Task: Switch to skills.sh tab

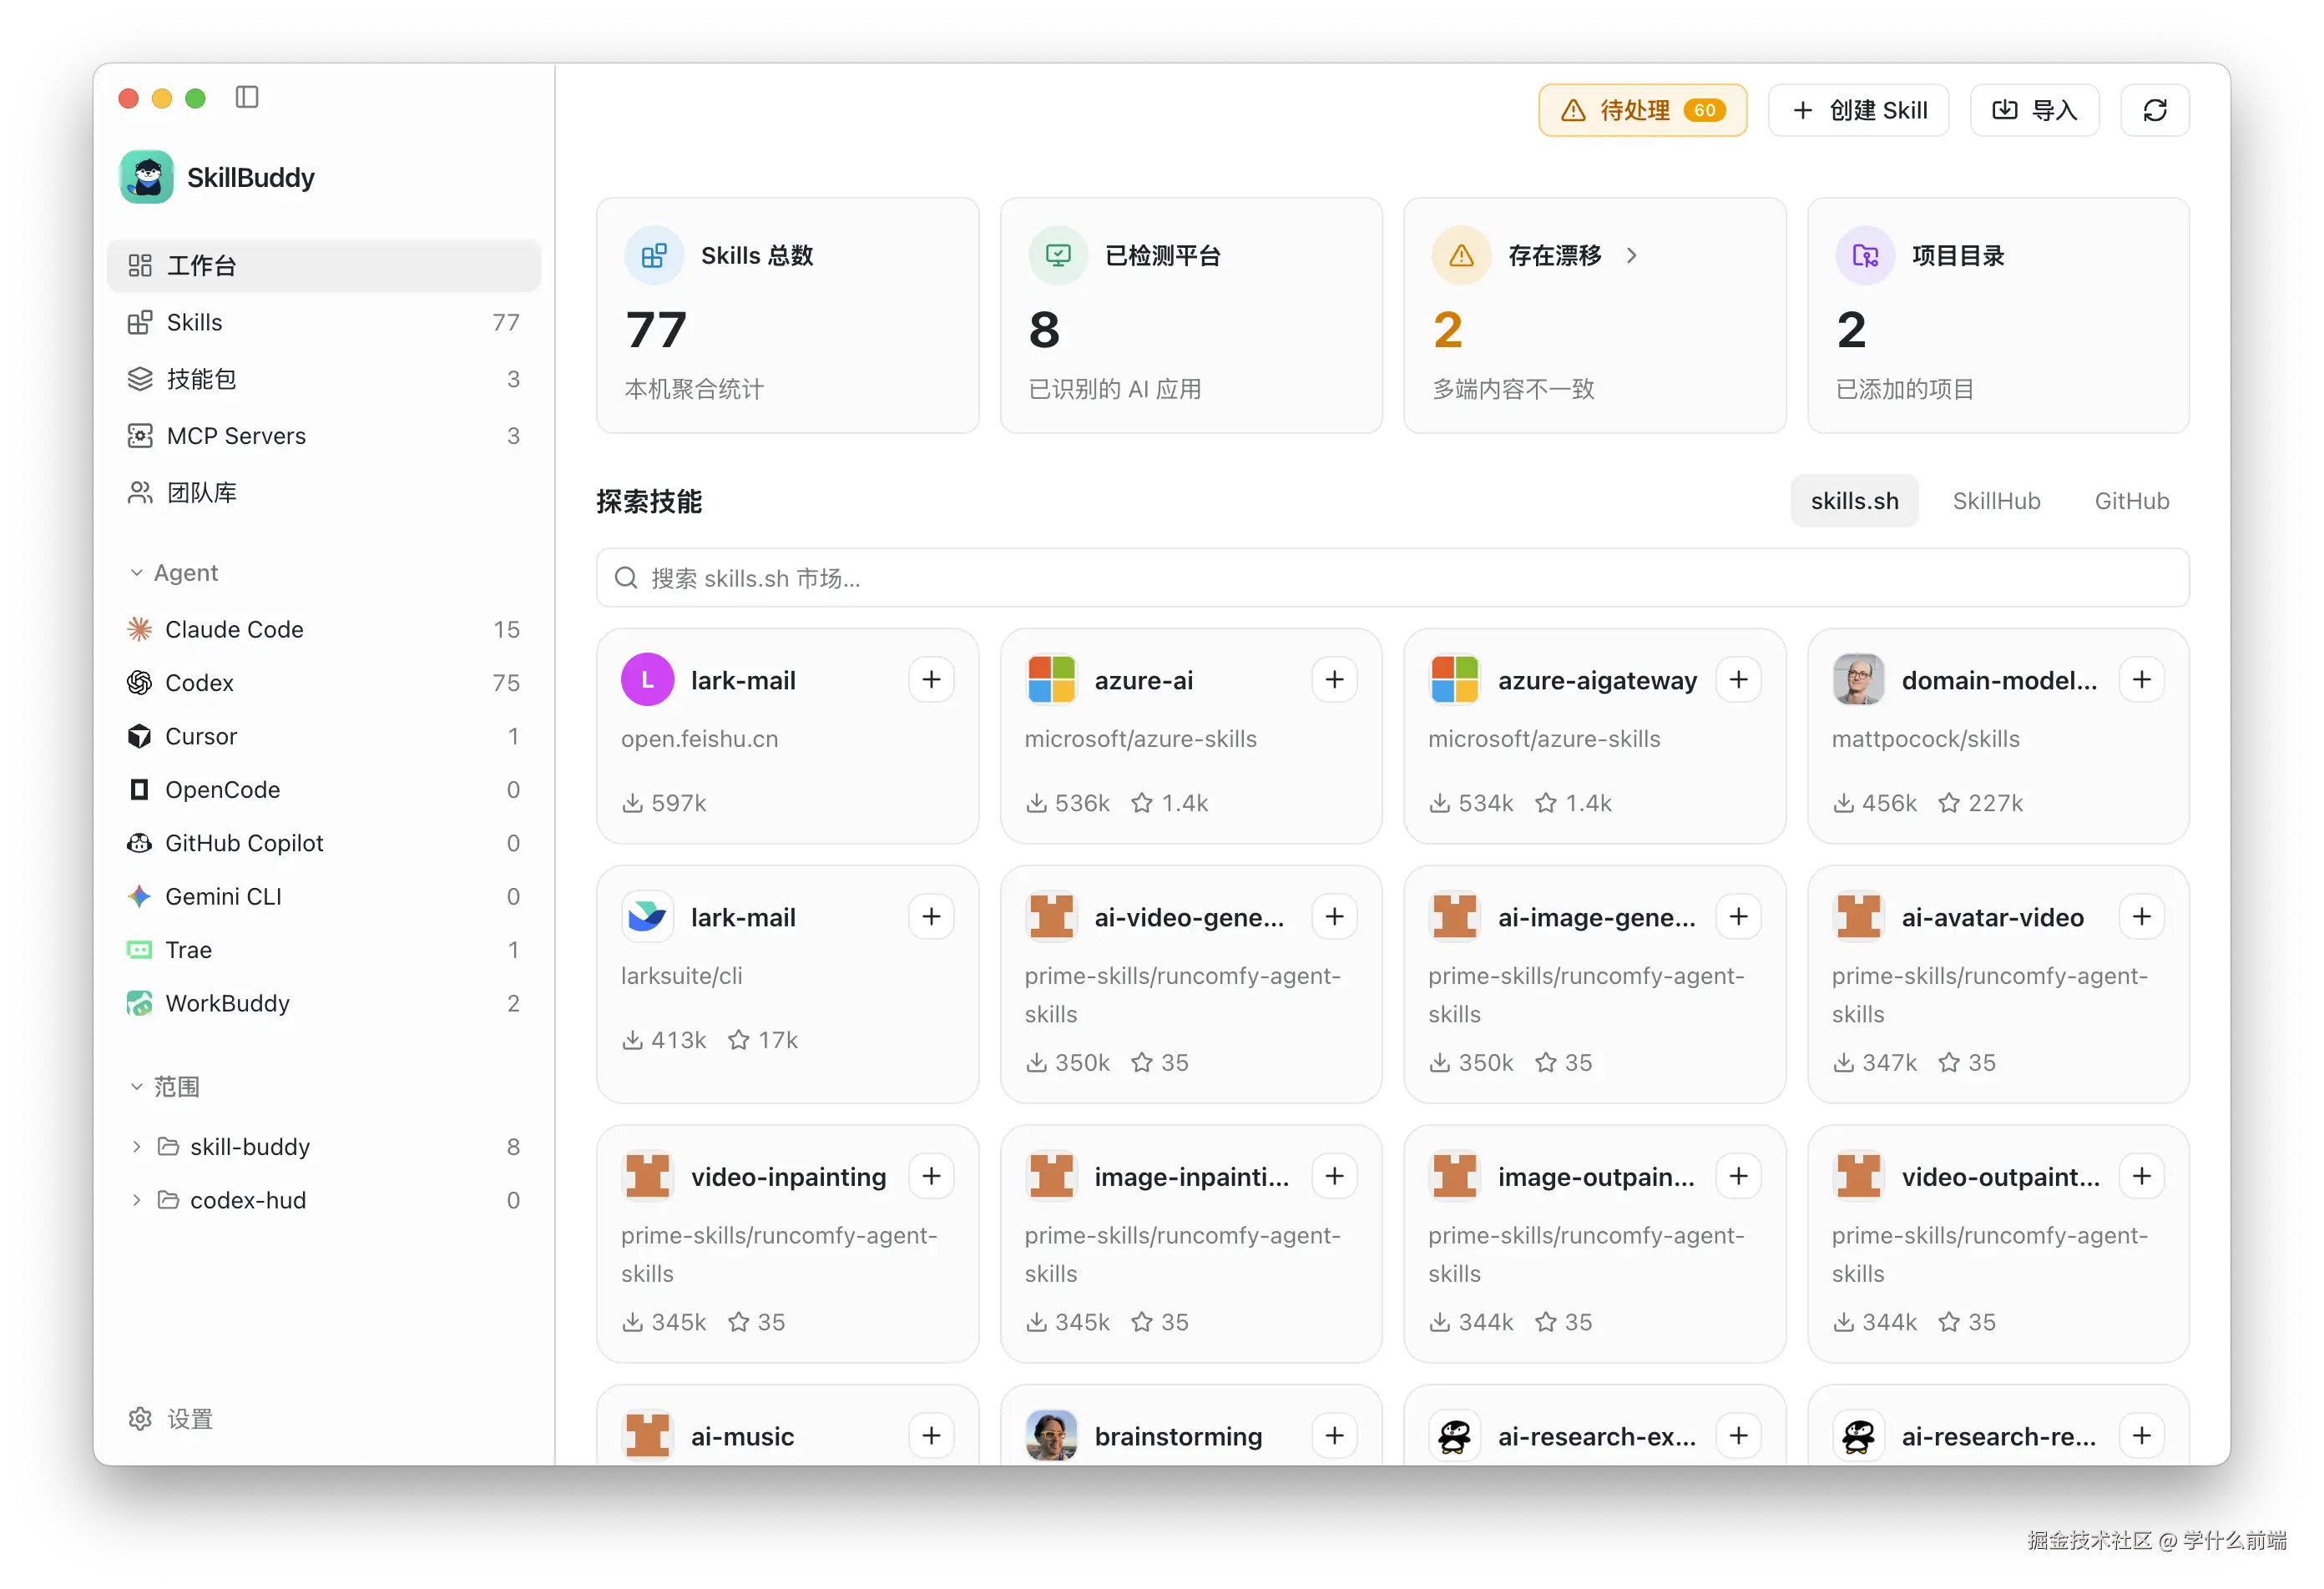Action: (1854, 501)
